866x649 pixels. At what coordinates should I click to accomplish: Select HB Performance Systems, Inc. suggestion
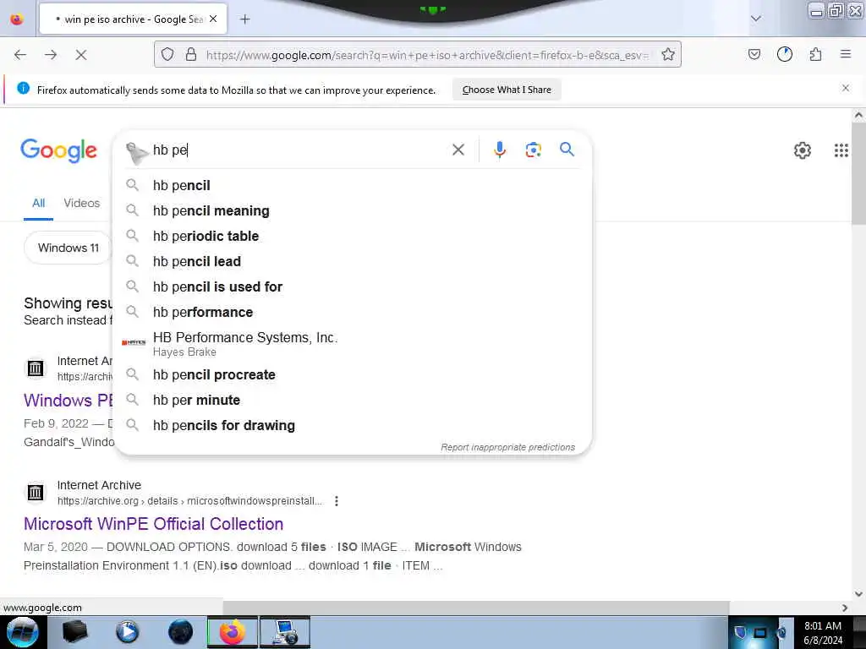pyautogui.click(x=353, y=344)
